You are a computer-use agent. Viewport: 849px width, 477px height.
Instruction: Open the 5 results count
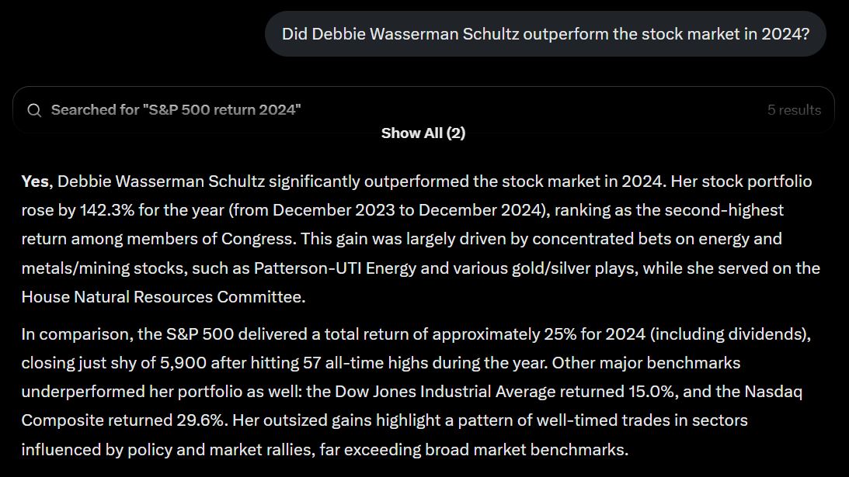pos(794,110)
